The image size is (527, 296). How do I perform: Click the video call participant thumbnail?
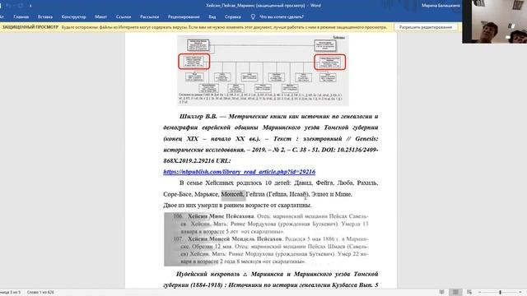click(494, 21)
